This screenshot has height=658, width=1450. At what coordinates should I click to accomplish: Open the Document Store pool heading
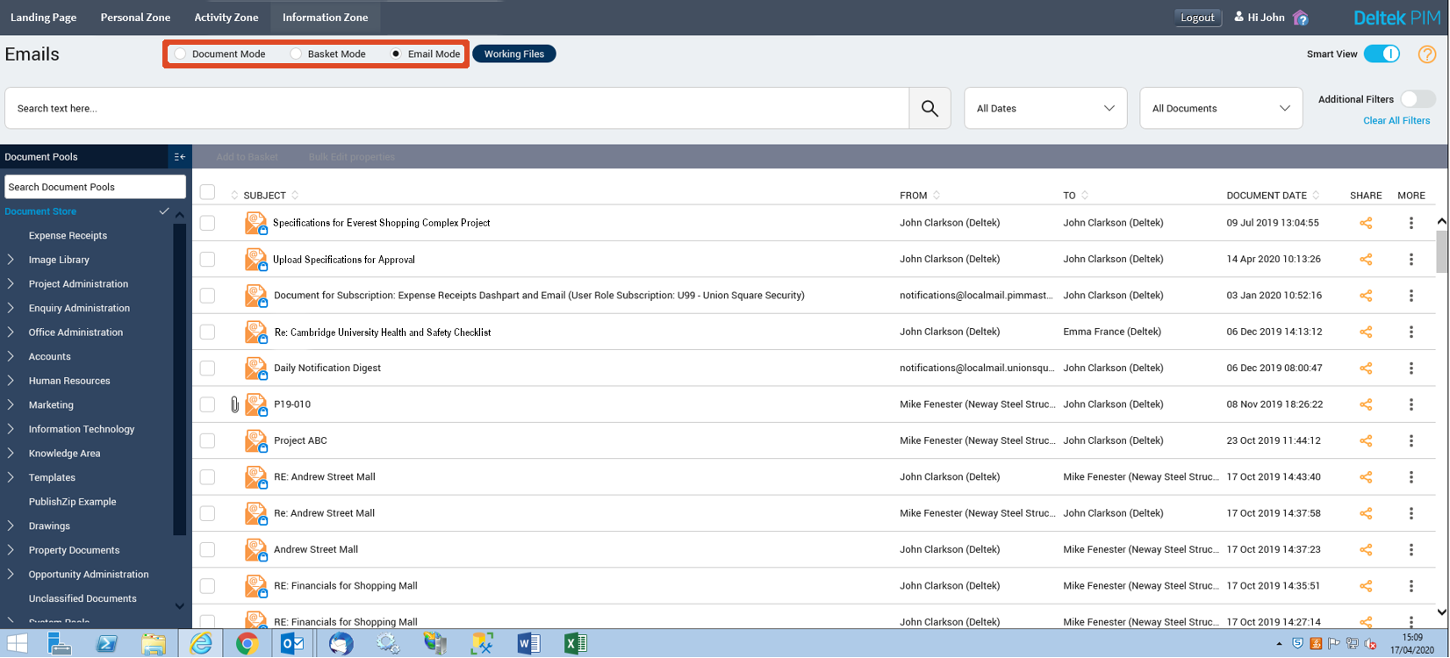click(x=40, y=211)
